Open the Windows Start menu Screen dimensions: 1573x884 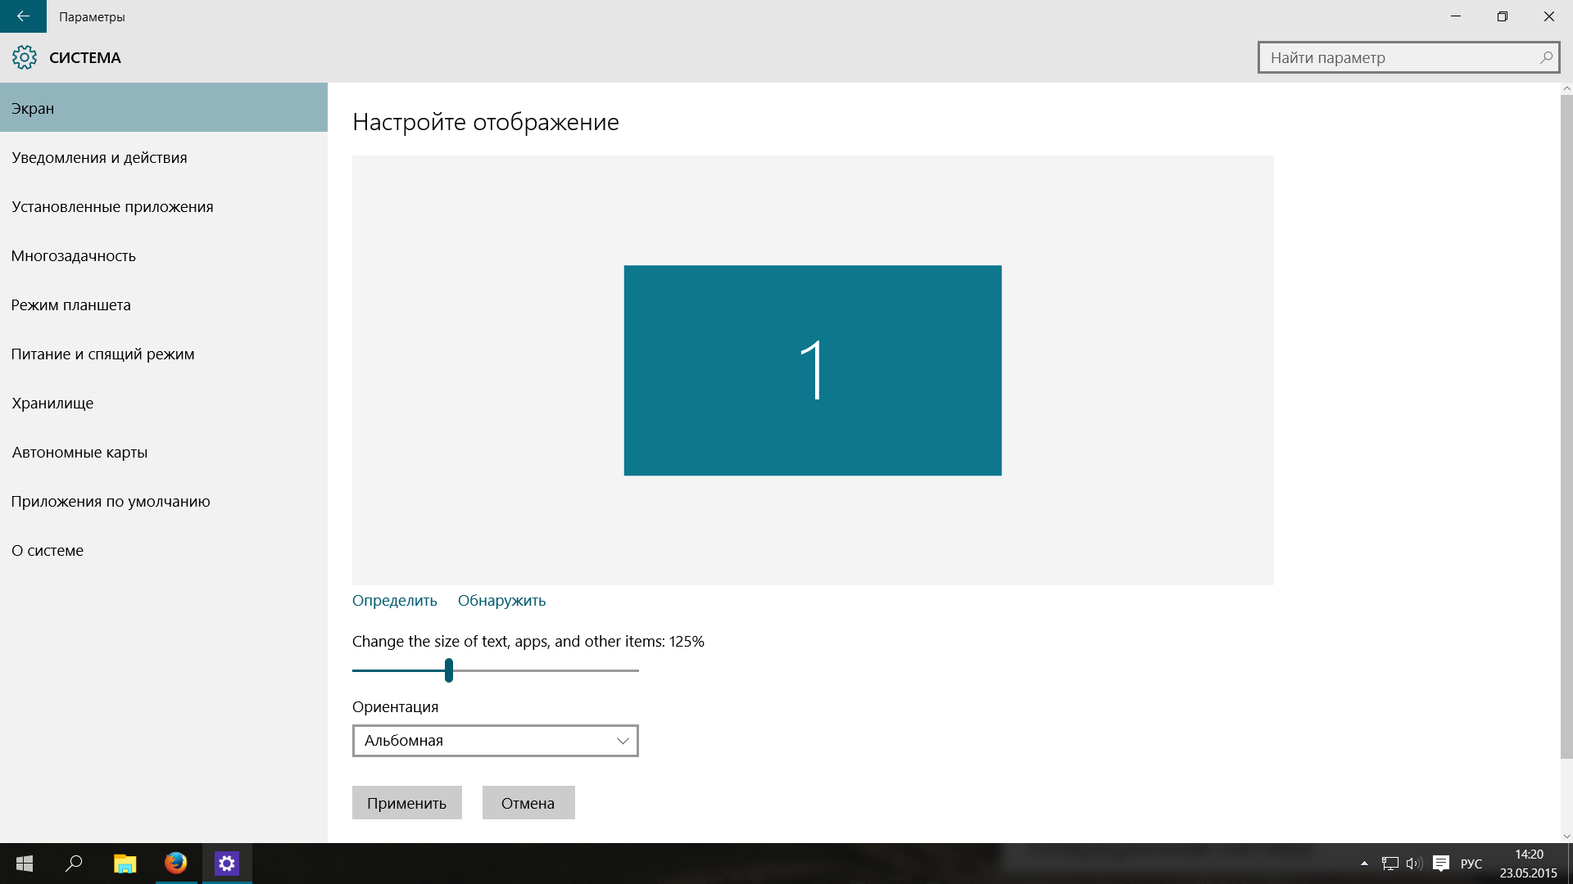tap(25, 864)
